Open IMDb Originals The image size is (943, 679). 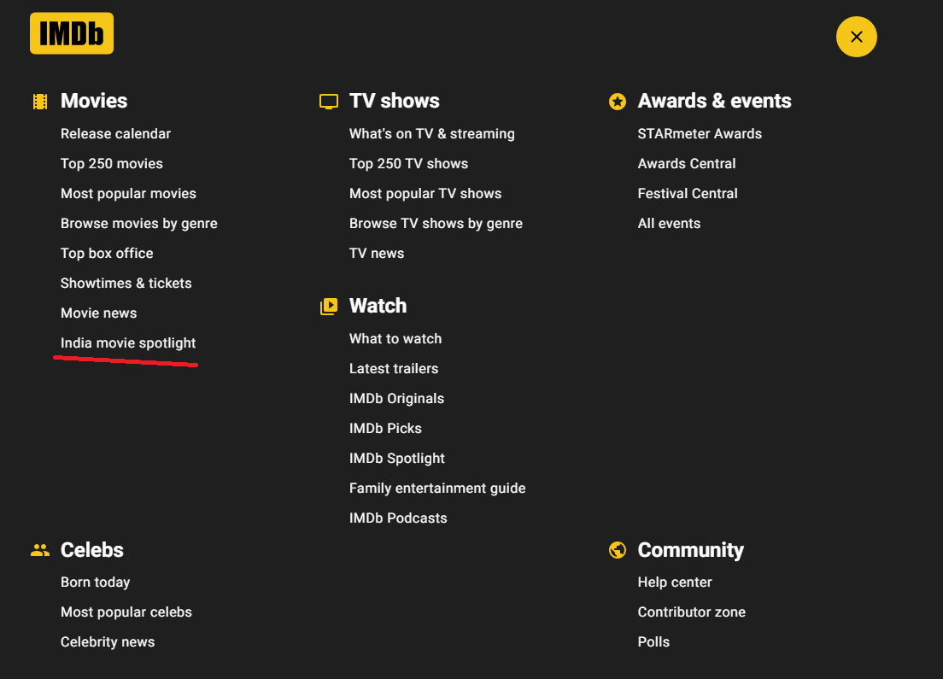point(396,399)
